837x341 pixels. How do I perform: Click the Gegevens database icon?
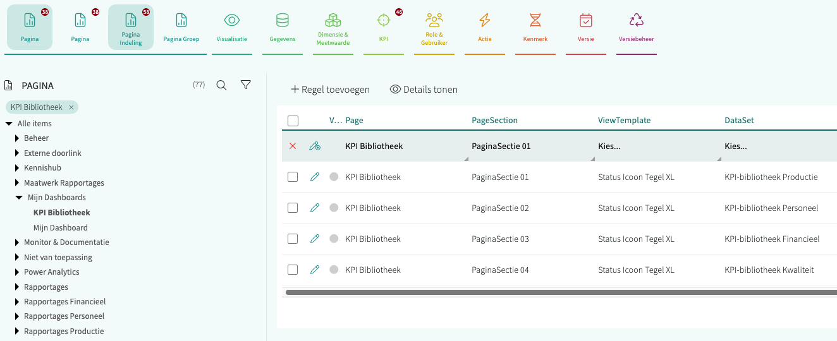tap(283, 21)
